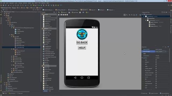Click the designer zoom in icon

tap(130, 15)
